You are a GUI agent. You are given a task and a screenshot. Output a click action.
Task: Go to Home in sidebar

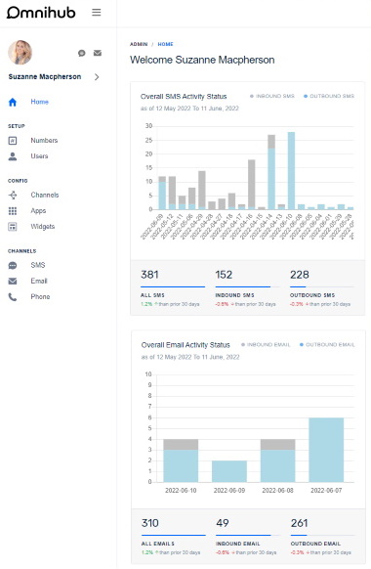coord(39,102)
